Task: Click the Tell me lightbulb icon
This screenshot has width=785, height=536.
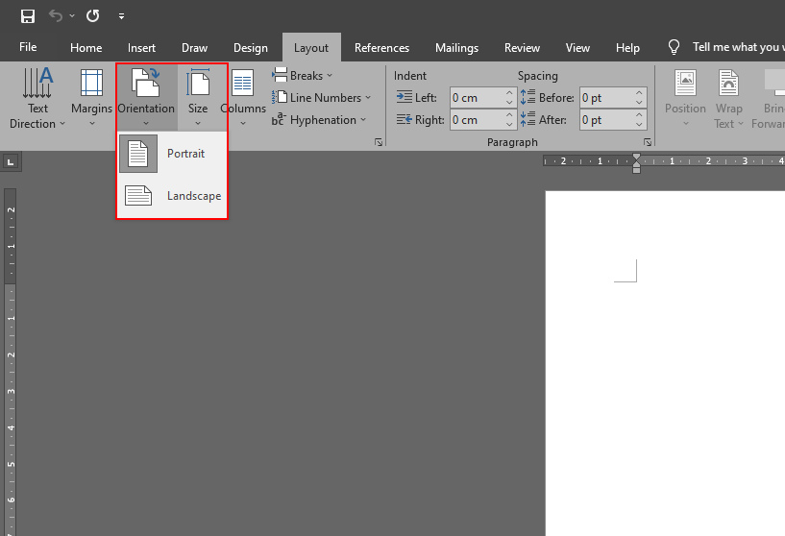Action: click(x=674, y=47)
